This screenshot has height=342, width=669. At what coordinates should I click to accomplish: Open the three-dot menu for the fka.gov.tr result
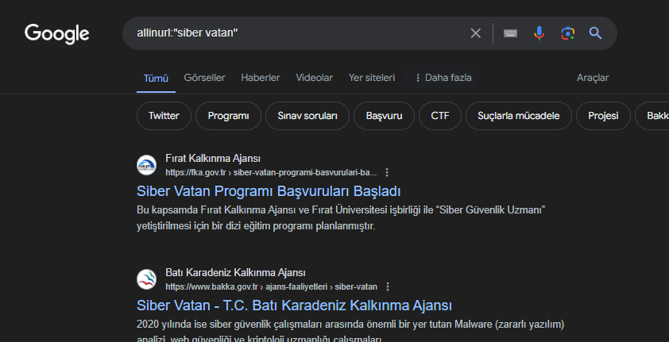(x=387, y=172)
